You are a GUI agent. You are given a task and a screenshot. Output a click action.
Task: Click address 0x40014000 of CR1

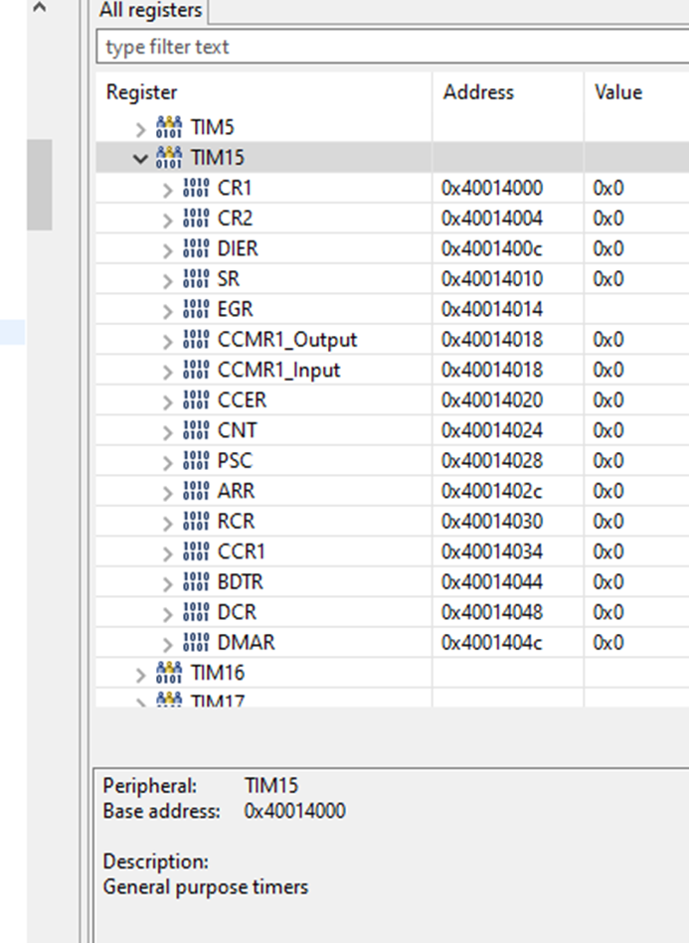491,188
